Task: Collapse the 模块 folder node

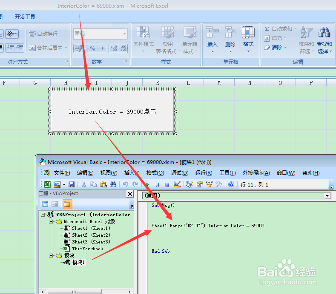Action: pyautogui.click(x=51, y=255)
